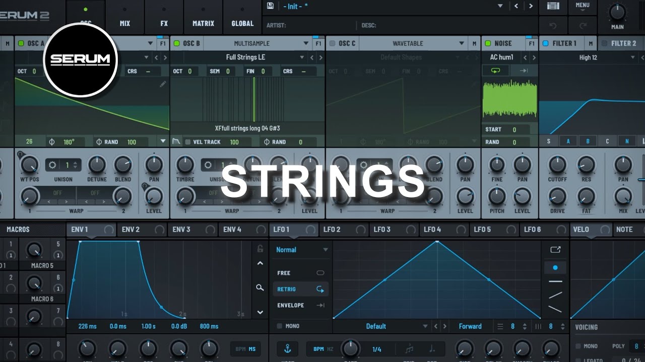The height and width of the screenshot is (362, 645).
Task: Click next multisample arrow in OSC B
Action: click(320, 57)
